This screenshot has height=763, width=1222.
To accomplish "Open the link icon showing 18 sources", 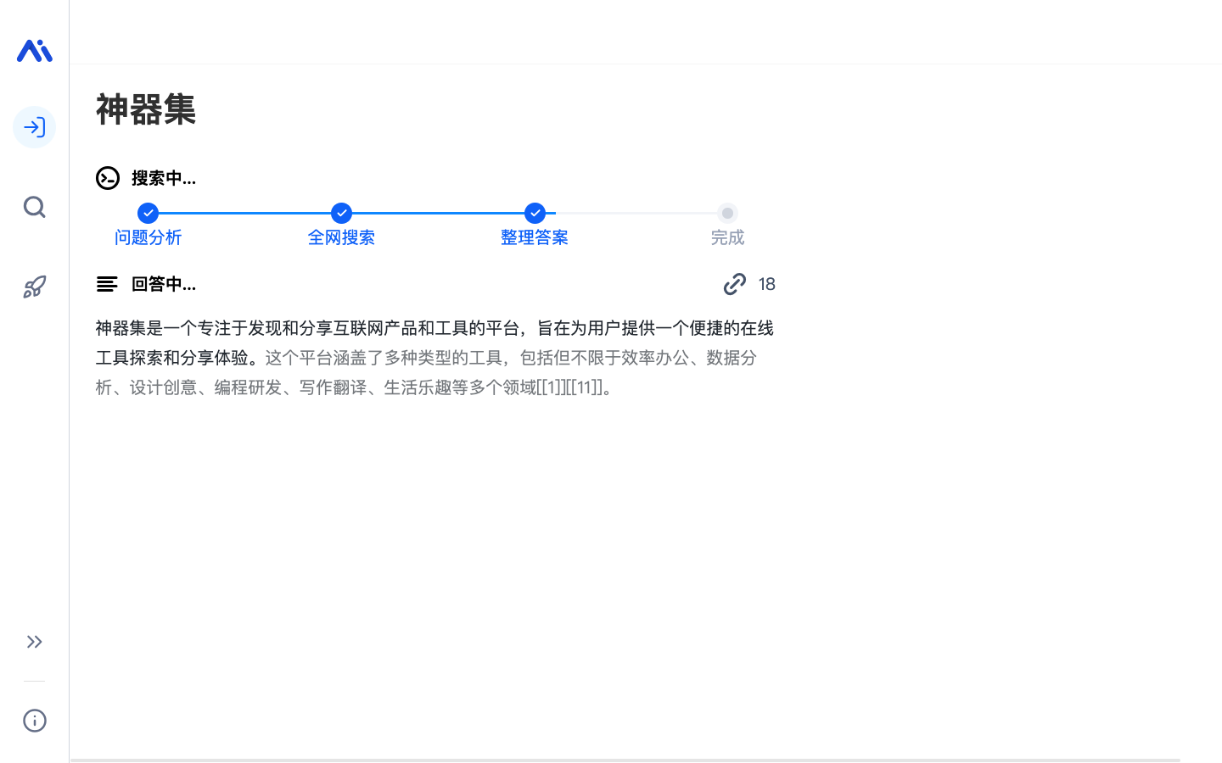I will (735, 284).
